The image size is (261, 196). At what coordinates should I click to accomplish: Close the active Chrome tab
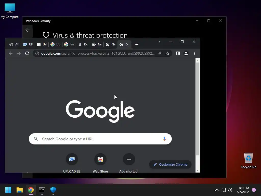click(127, 44)
